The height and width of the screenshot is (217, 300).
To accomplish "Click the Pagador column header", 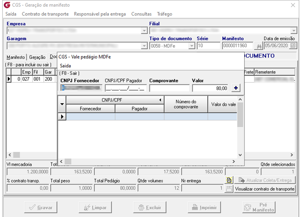I will pyautogui.click(x=139, y=108).
